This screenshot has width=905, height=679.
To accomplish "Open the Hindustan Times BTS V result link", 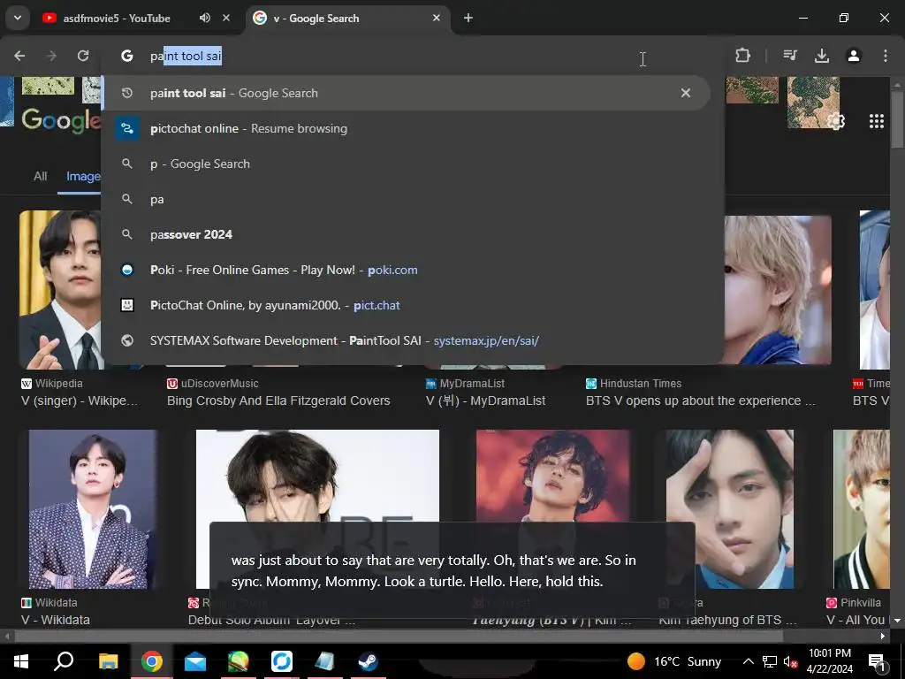I will 701,401.
